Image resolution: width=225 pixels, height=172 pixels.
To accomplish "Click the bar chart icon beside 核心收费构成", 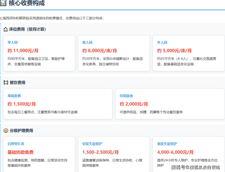I will (3, 4).
